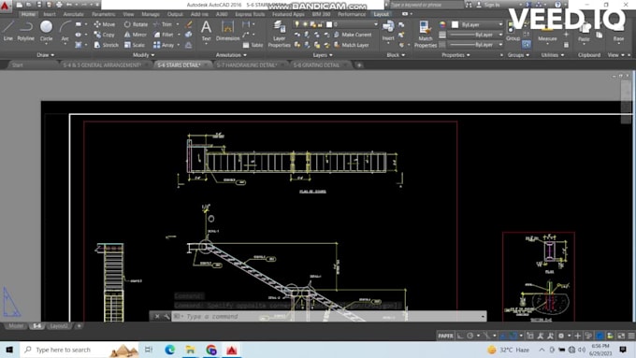636x358 pixels.
Task: Activate the Move command
Action: [105, 24]
